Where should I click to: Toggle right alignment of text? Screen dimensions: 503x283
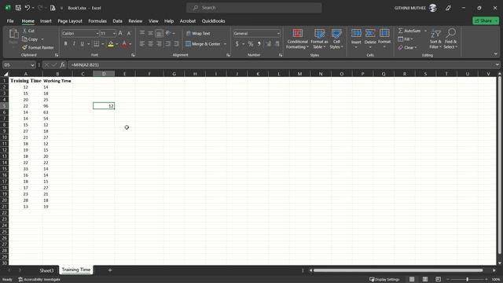tap(159, 44)
